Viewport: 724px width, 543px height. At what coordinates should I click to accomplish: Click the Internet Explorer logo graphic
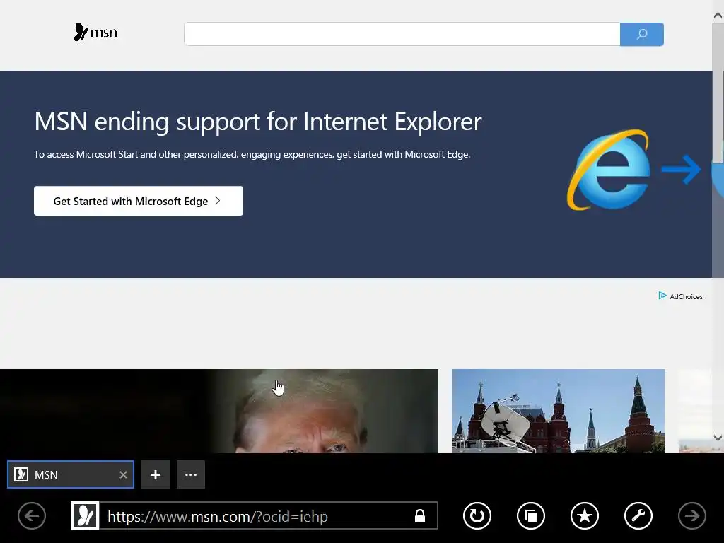(x=609, y=170)
